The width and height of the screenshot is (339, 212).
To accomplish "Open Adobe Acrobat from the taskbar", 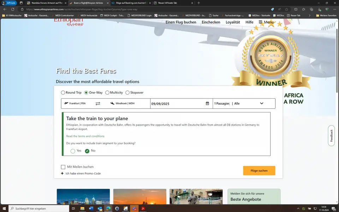I will (143, 208).
